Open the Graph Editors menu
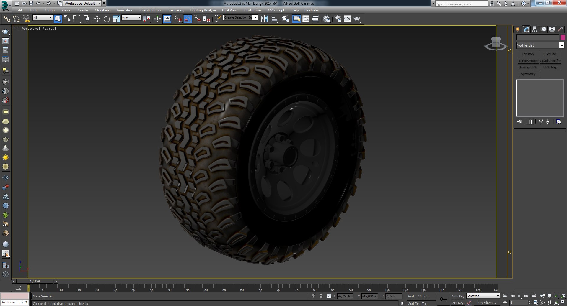 click(151, 10)
